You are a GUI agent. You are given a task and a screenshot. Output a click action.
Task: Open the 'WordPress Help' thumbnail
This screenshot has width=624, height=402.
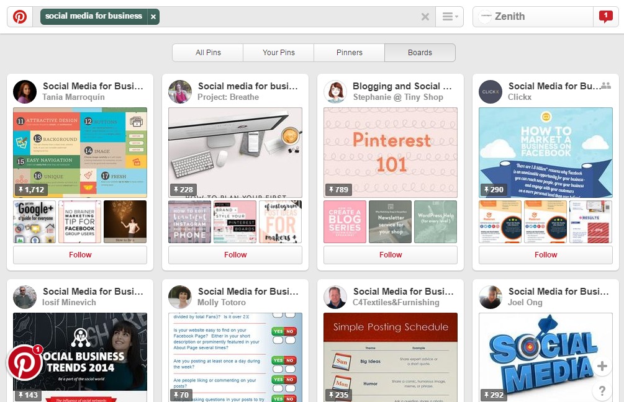pyautogui.click(x=436, y=222)
